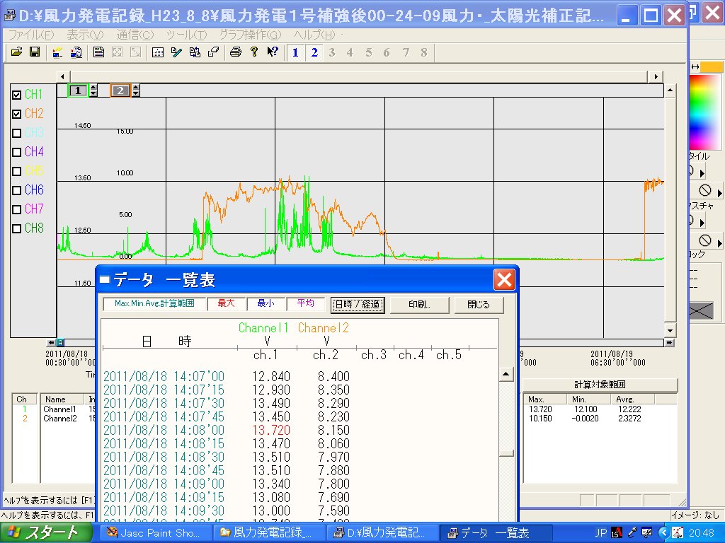Pick a color from the rainbow palette
The image size is (725, 543).
point(704,106)
